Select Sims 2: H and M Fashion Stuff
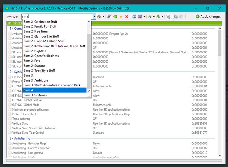228x167 pixels. 54,41
